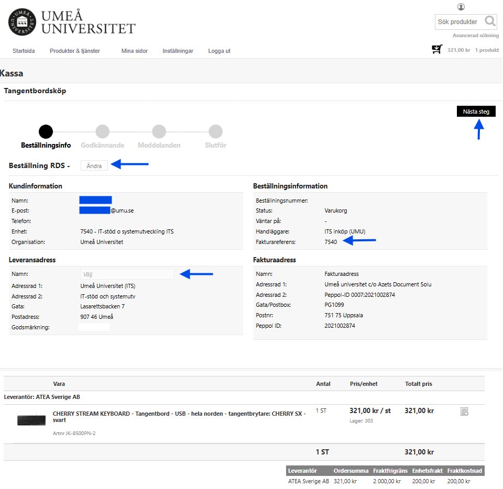
Task: Open Inställningar in the top menu
Action: click(178, 51)
